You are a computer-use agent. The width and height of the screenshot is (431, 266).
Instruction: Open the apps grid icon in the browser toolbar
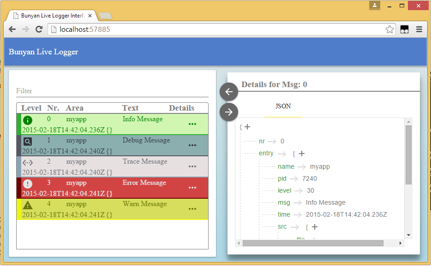pyautogui.click(x=405, y=29)
